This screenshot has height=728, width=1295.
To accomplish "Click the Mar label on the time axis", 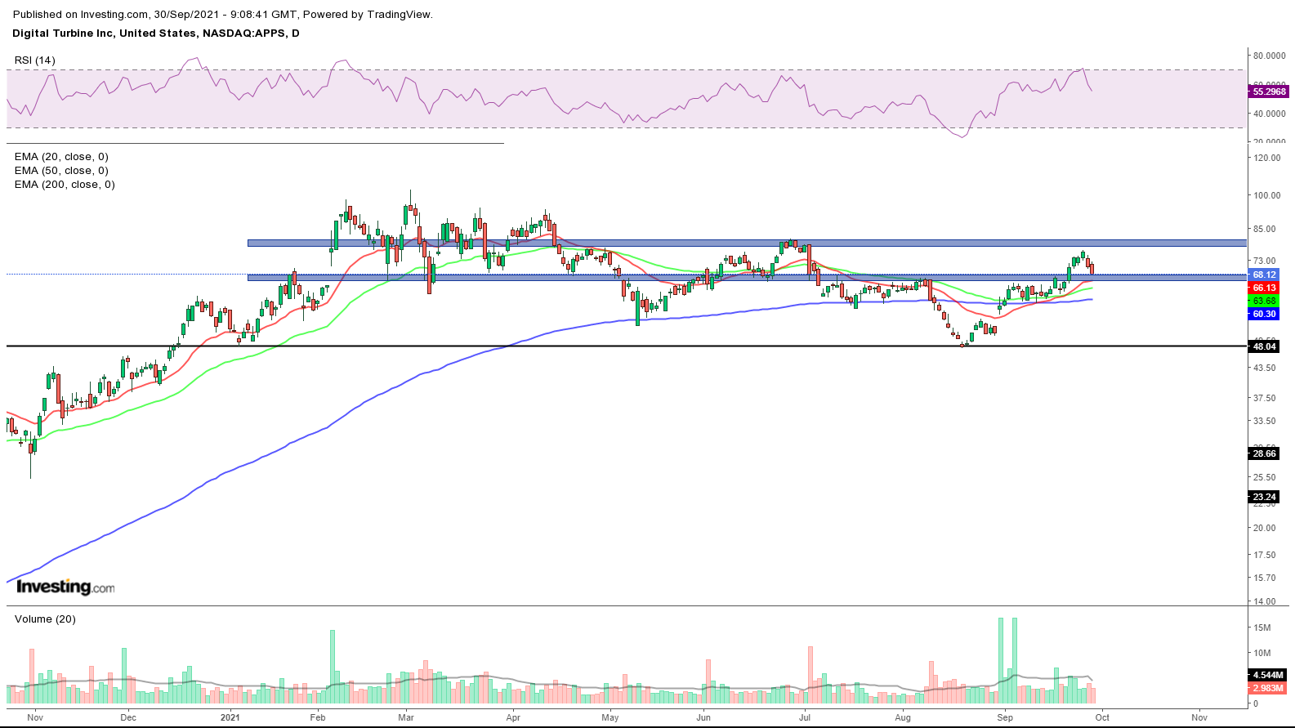I will (406, 717).
